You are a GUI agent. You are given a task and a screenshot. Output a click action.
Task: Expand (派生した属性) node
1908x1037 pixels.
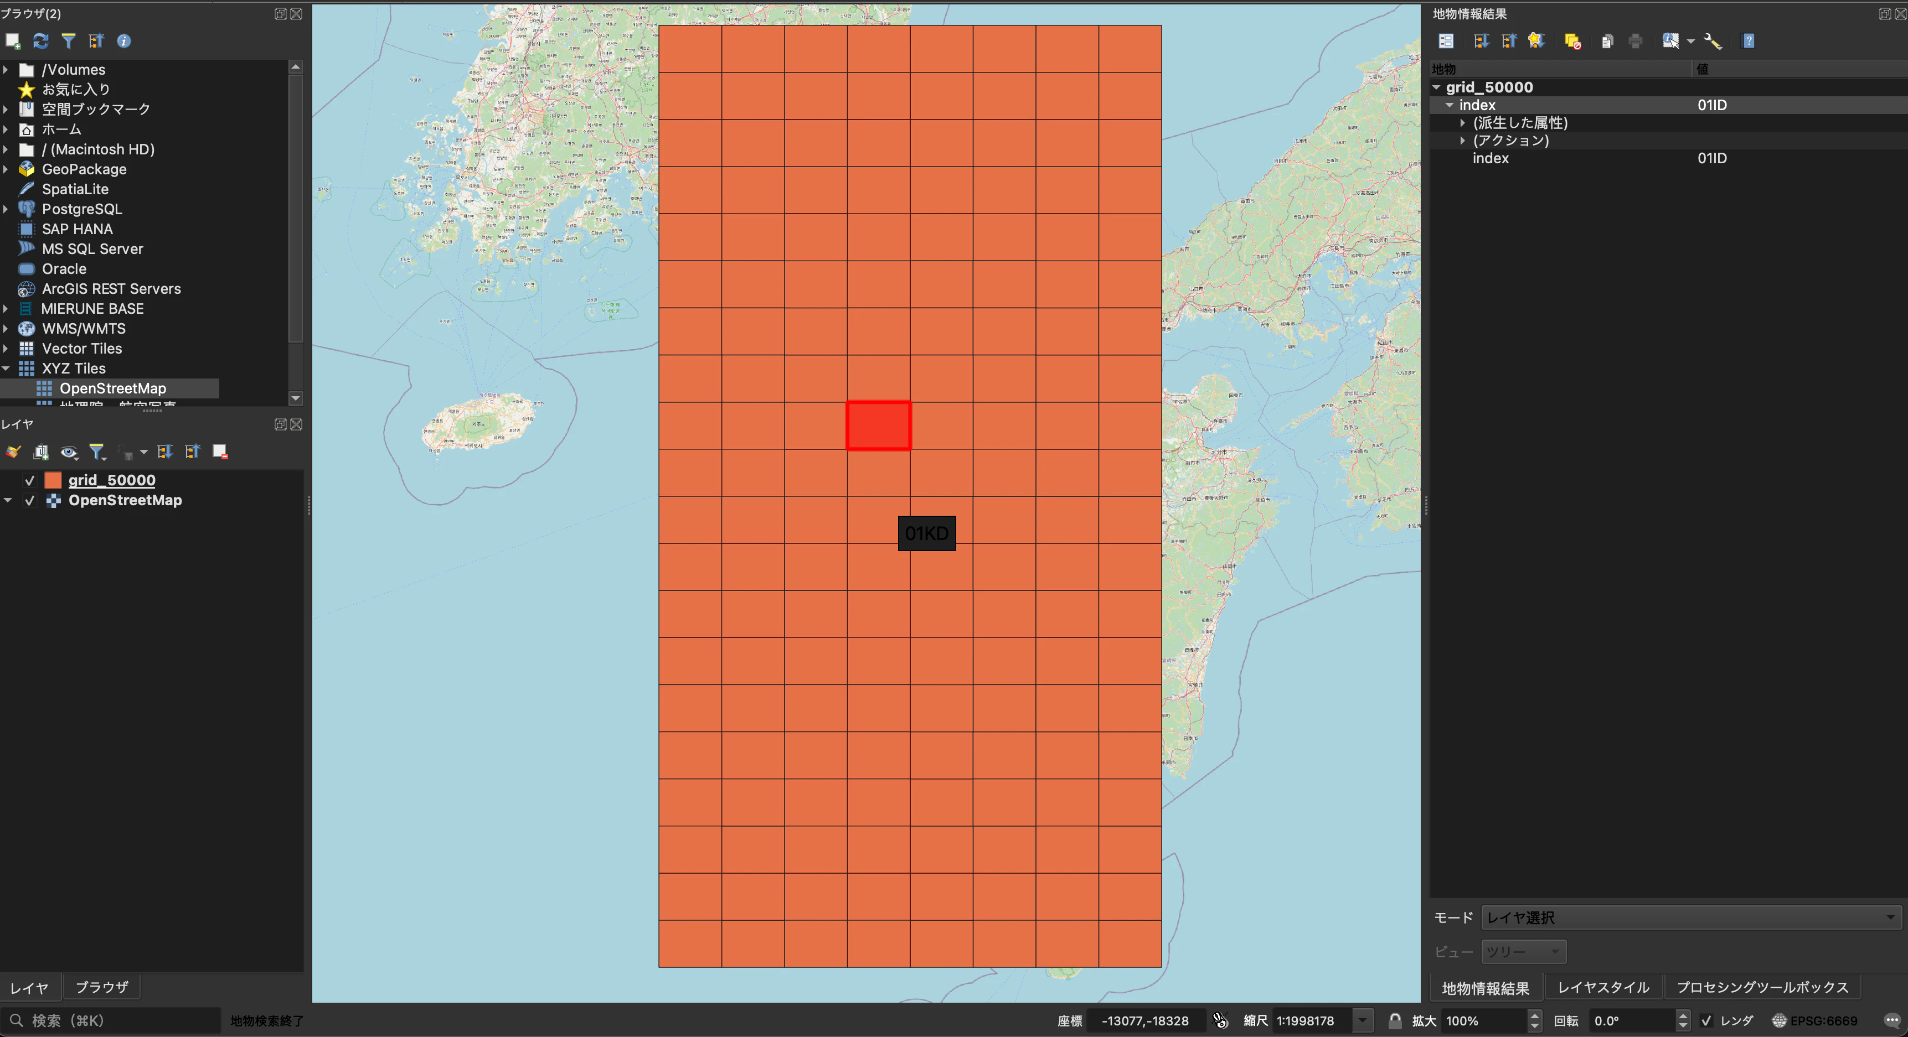click(1462, 123)
